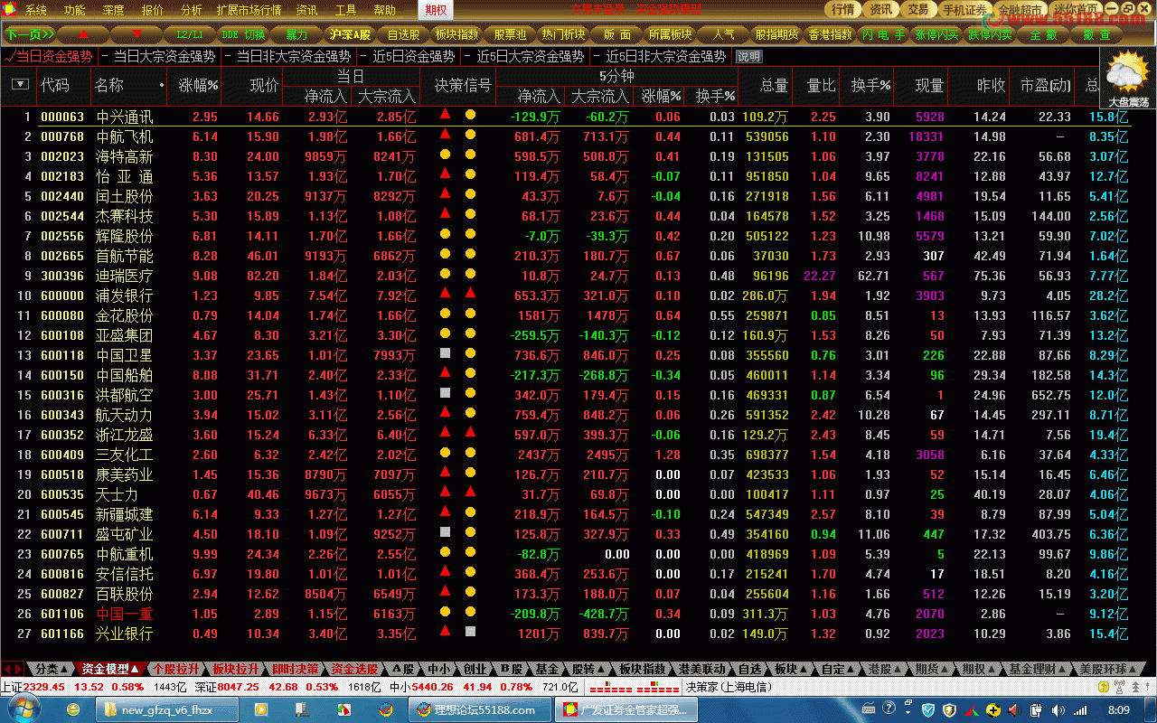The height and width of the screenshot is (723, 1157).
Task: Expand the 分类▲ bottom tab menu
Action: [52, 669]
